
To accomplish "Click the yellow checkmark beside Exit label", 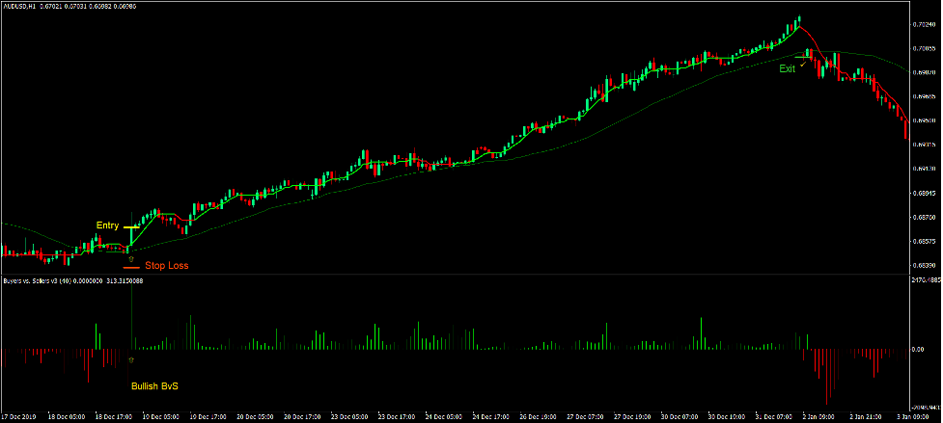I will click(803, 64).
